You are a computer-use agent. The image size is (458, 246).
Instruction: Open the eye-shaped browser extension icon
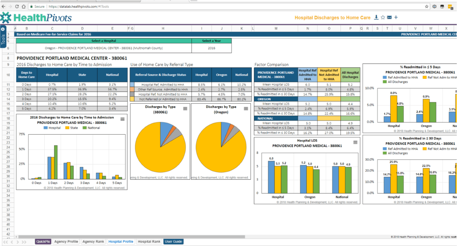(434, 6)
